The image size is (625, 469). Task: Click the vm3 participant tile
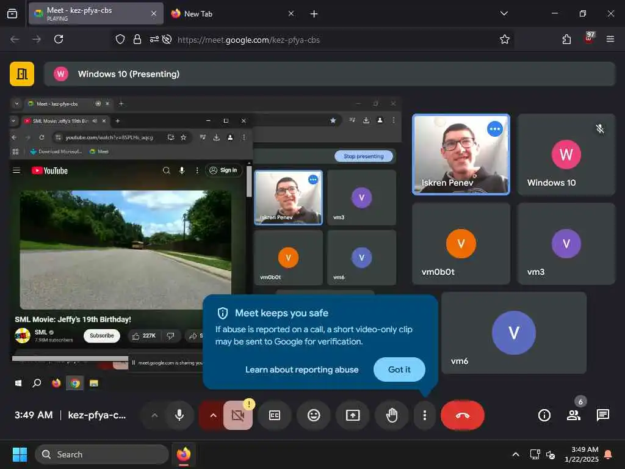click(566, 243)
